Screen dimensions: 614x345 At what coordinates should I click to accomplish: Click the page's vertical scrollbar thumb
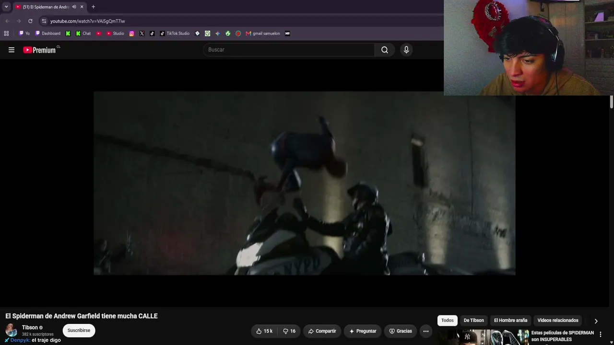612,102
